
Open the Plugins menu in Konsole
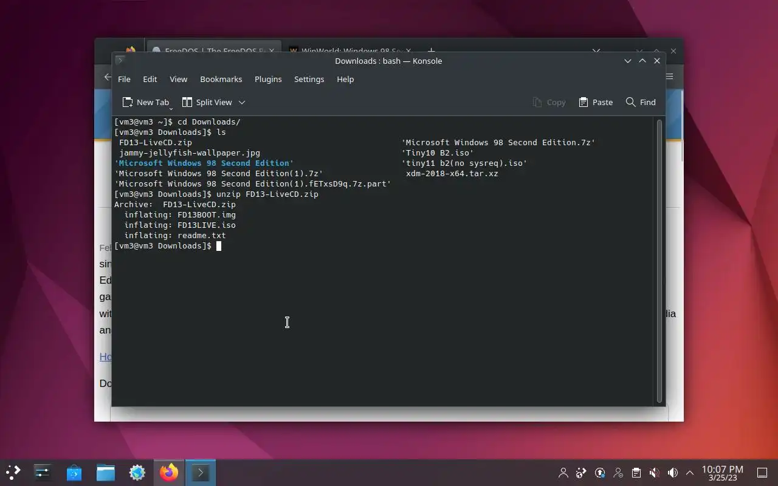(268, 79)
